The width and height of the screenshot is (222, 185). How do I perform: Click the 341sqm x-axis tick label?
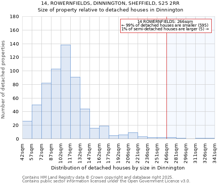click(x=215, y=152)
